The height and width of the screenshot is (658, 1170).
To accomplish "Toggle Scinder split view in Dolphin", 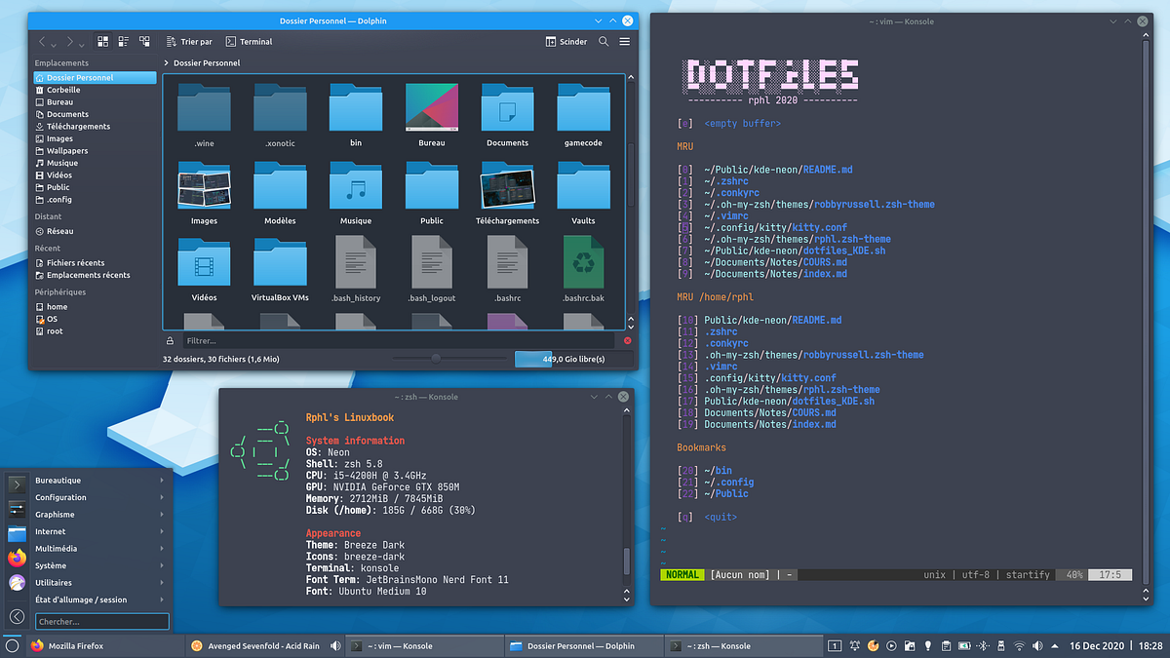I will [x=566, y=41].
